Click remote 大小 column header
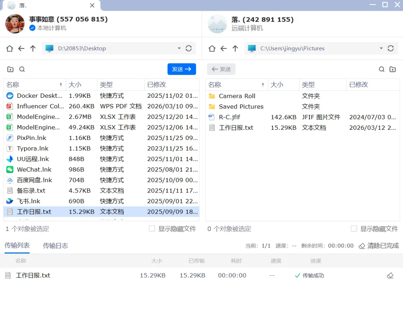Viewport: 403px width, 314px height. 284,85
